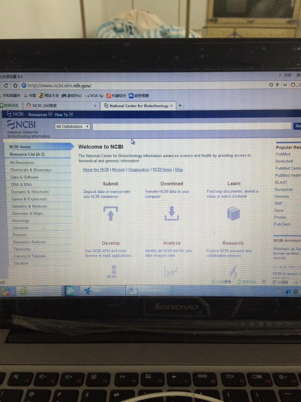Viewport: 301px width, 402px height.
Task: Click the browser URL address field
Action: pos(144,85)
